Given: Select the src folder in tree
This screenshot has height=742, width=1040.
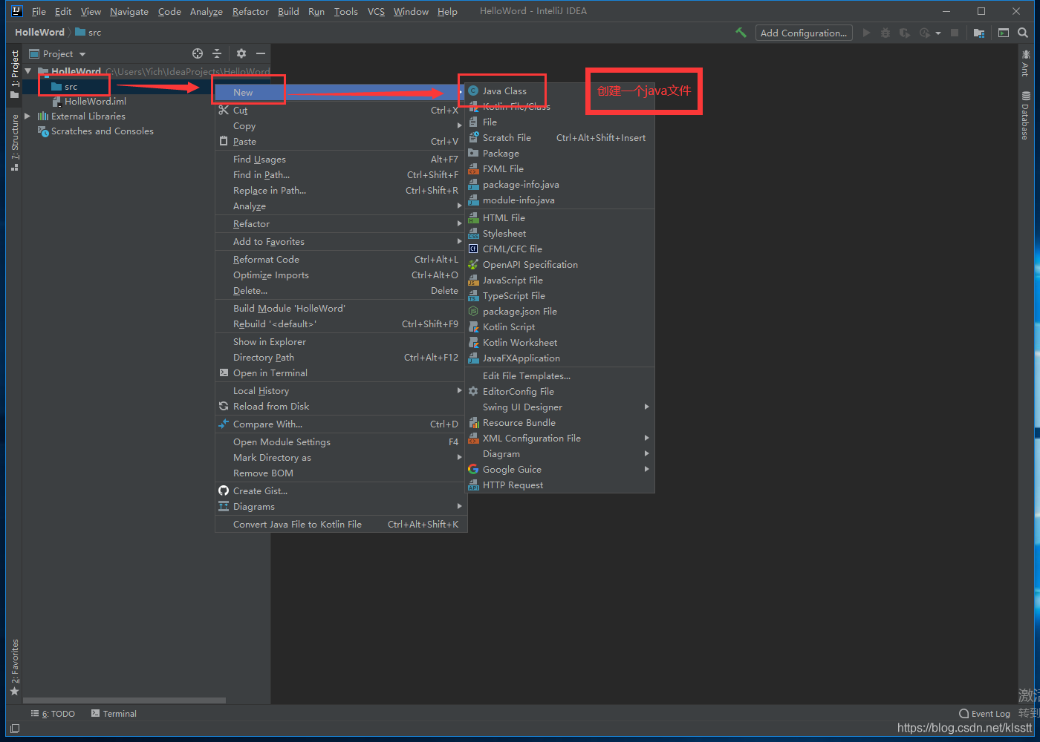Looking at the screenshot, I should pos(71,87).
